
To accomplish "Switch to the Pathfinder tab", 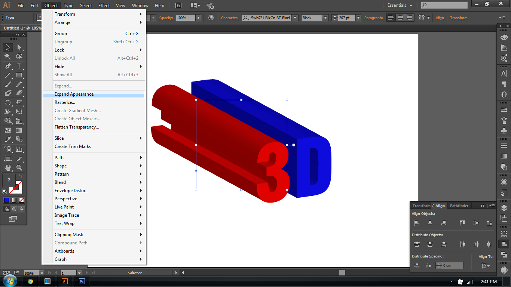I will tap(459, 206).
